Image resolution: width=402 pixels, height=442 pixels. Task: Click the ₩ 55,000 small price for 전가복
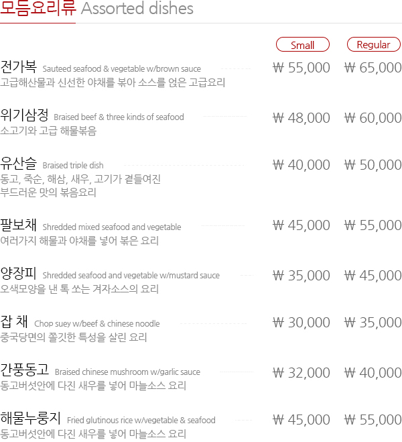click(301, 68)
